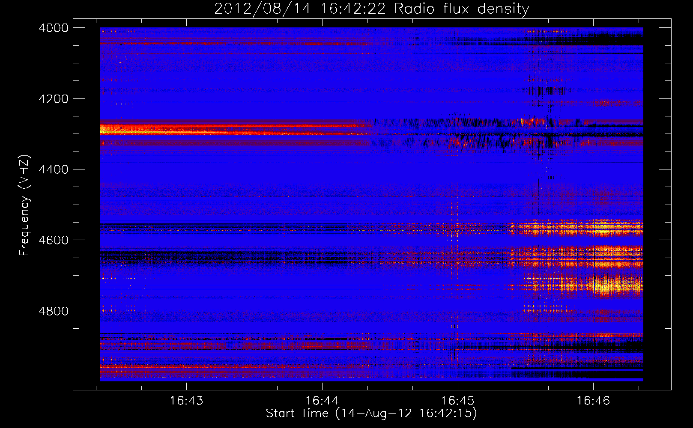Click the 4400 frequency tick label

tap(54, 169)
